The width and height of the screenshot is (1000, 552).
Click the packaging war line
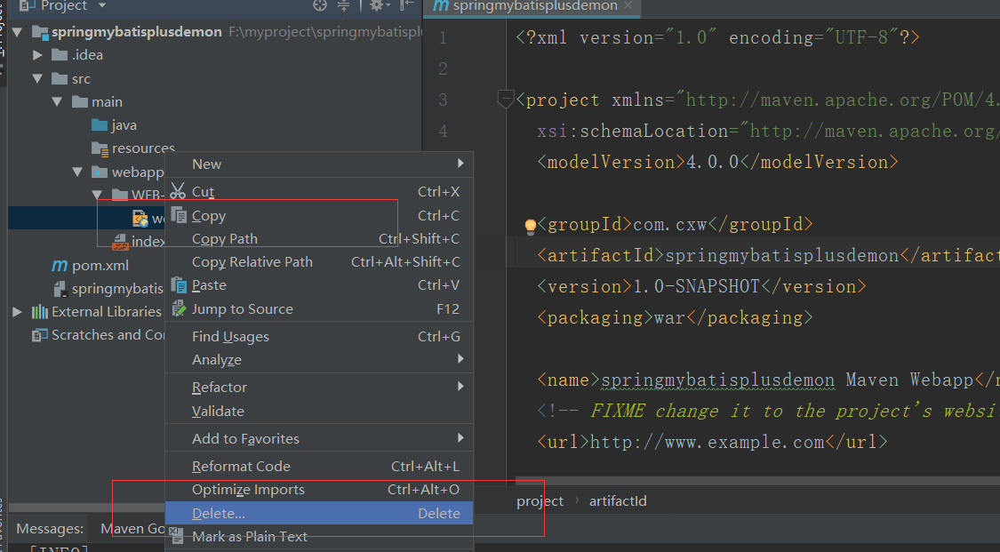(675, 317)
